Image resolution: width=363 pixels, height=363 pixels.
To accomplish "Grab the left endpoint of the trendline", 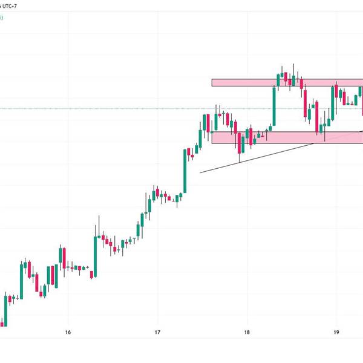I will click(200, 172).
